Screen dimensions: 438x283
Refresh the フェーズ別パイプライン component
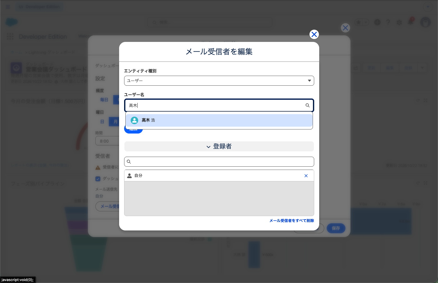[418, 183]
